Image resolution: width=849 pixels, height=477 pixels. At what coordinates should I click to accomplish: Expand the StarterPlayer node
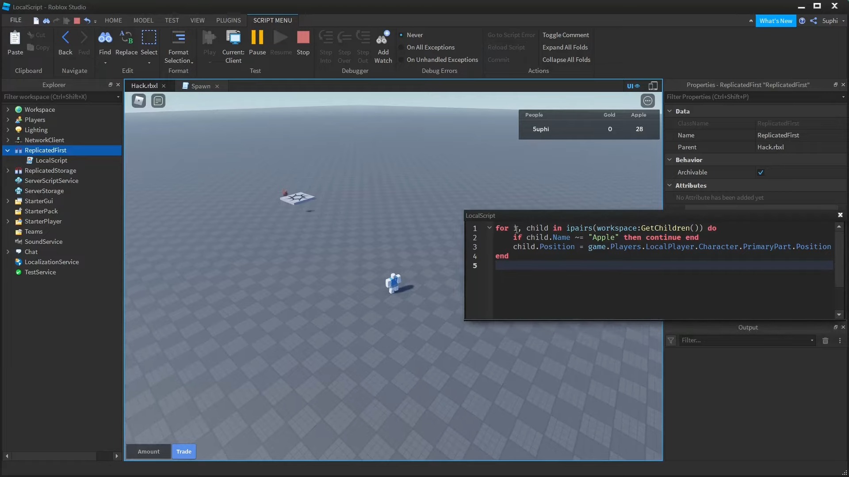pos(8,221)
